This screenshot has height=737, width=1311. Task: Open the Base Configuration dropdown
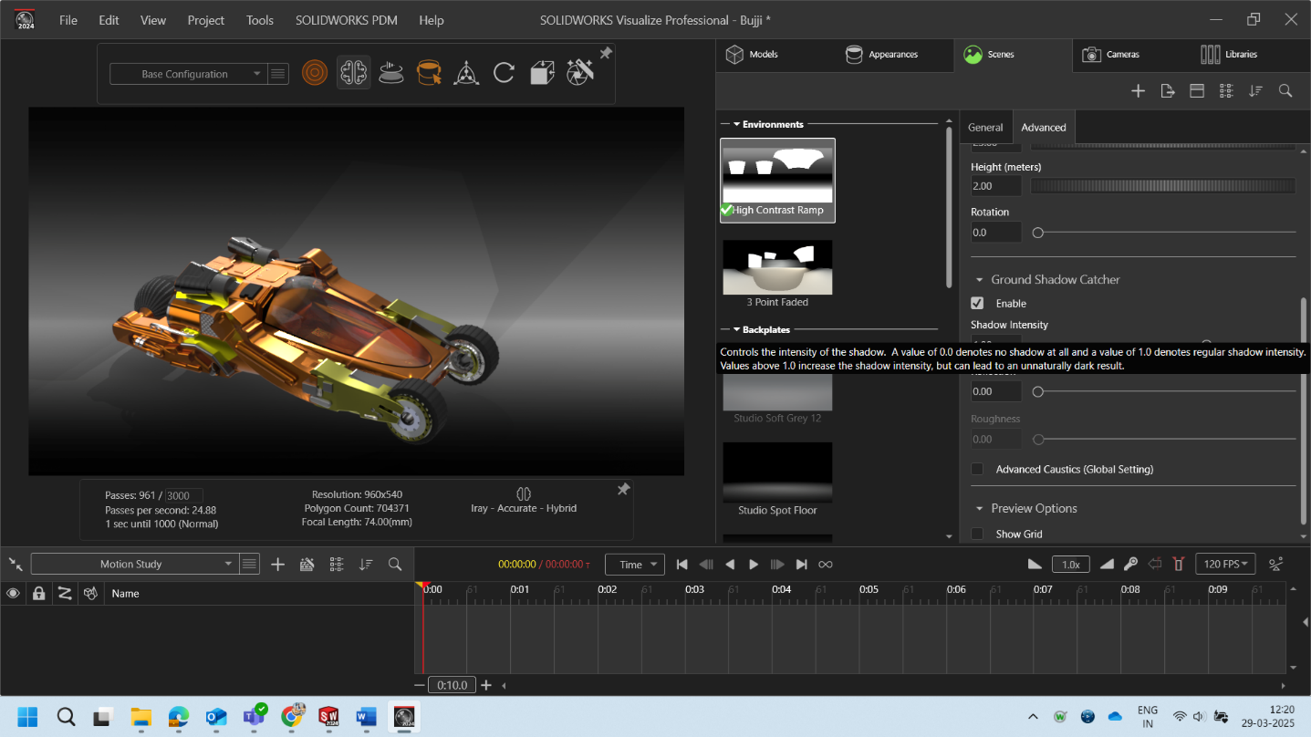[187, 74]
